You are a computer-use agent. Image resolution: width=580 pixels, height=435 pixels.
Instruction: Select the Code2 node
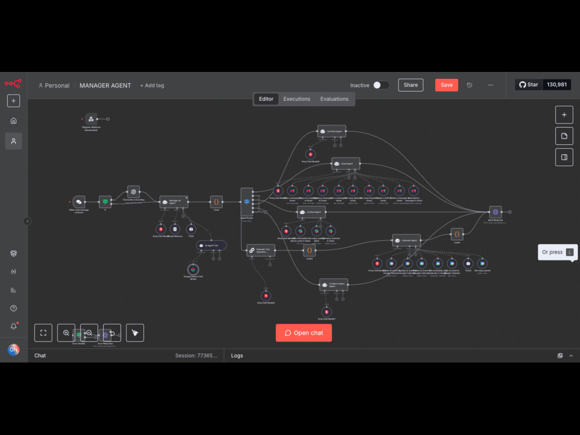tap(309, 251)
